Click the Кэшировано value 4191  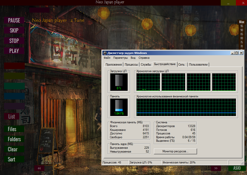(x=146, y=130)
